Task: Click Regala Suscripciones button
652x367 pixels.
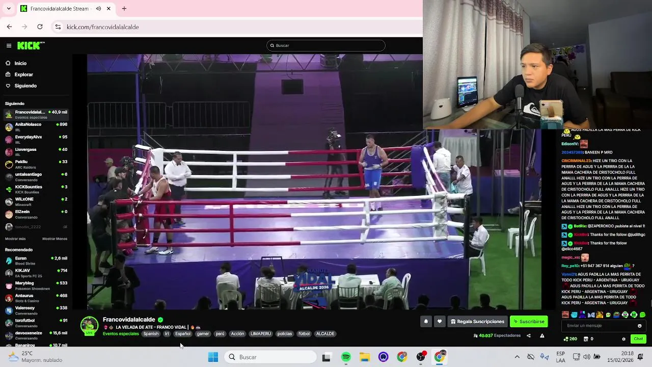Action: click(x=477, y=322)
